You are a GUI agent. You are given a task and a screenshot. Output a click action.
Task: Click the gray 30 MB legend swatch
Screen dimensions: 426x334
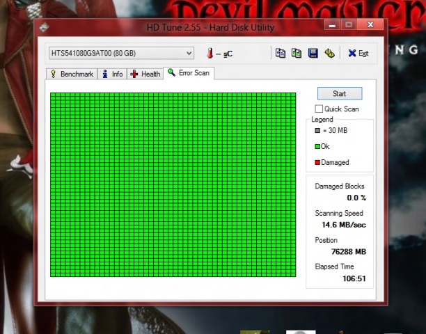click(317, 130)
